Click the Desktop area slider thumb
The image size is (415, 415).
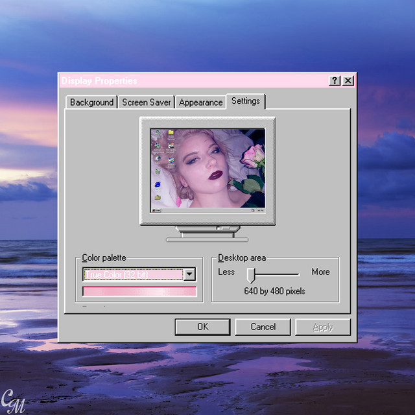pos(251,276)
